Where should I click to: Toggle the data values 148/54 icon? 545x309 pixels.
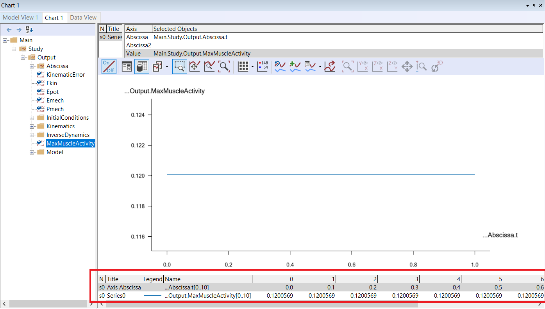(x=263, y=66)
